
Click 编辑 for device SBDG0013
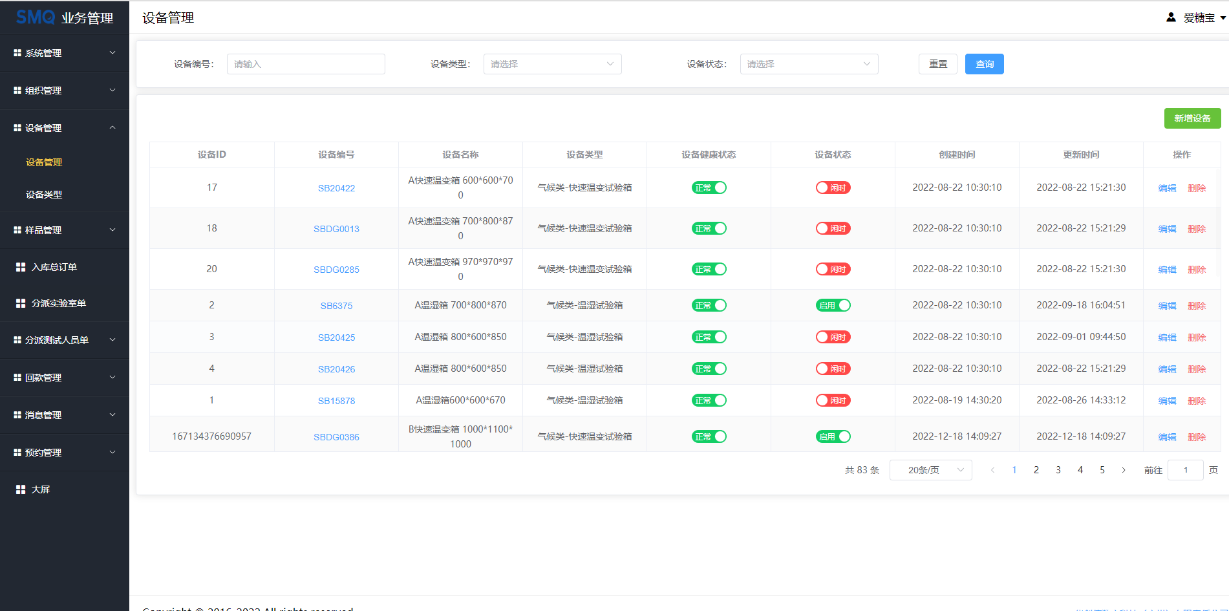[1168, 229]
